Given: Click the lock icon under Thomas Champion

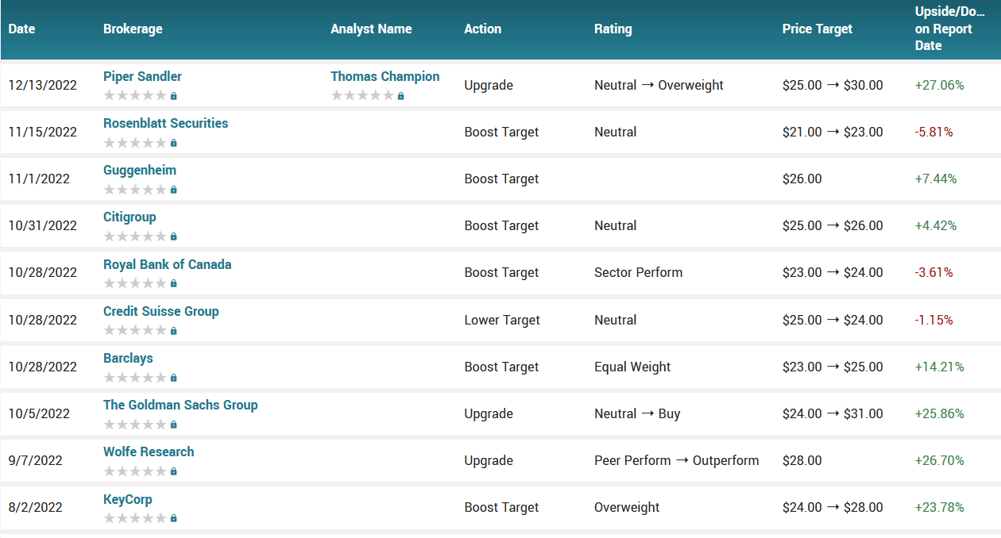Looking at the screenshot, I should (x=401, y=96).
